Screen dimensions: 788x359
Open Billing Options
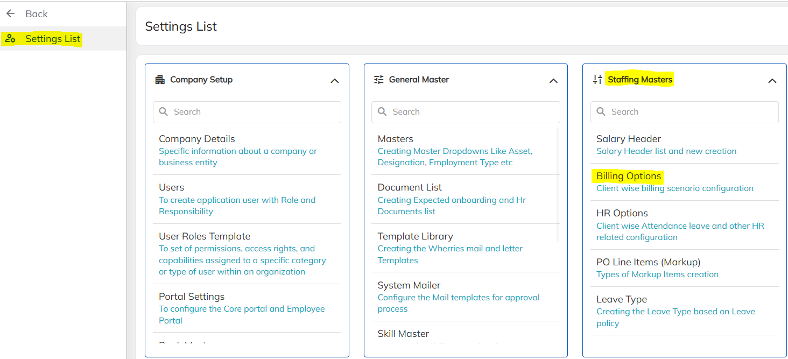point(629,176)
